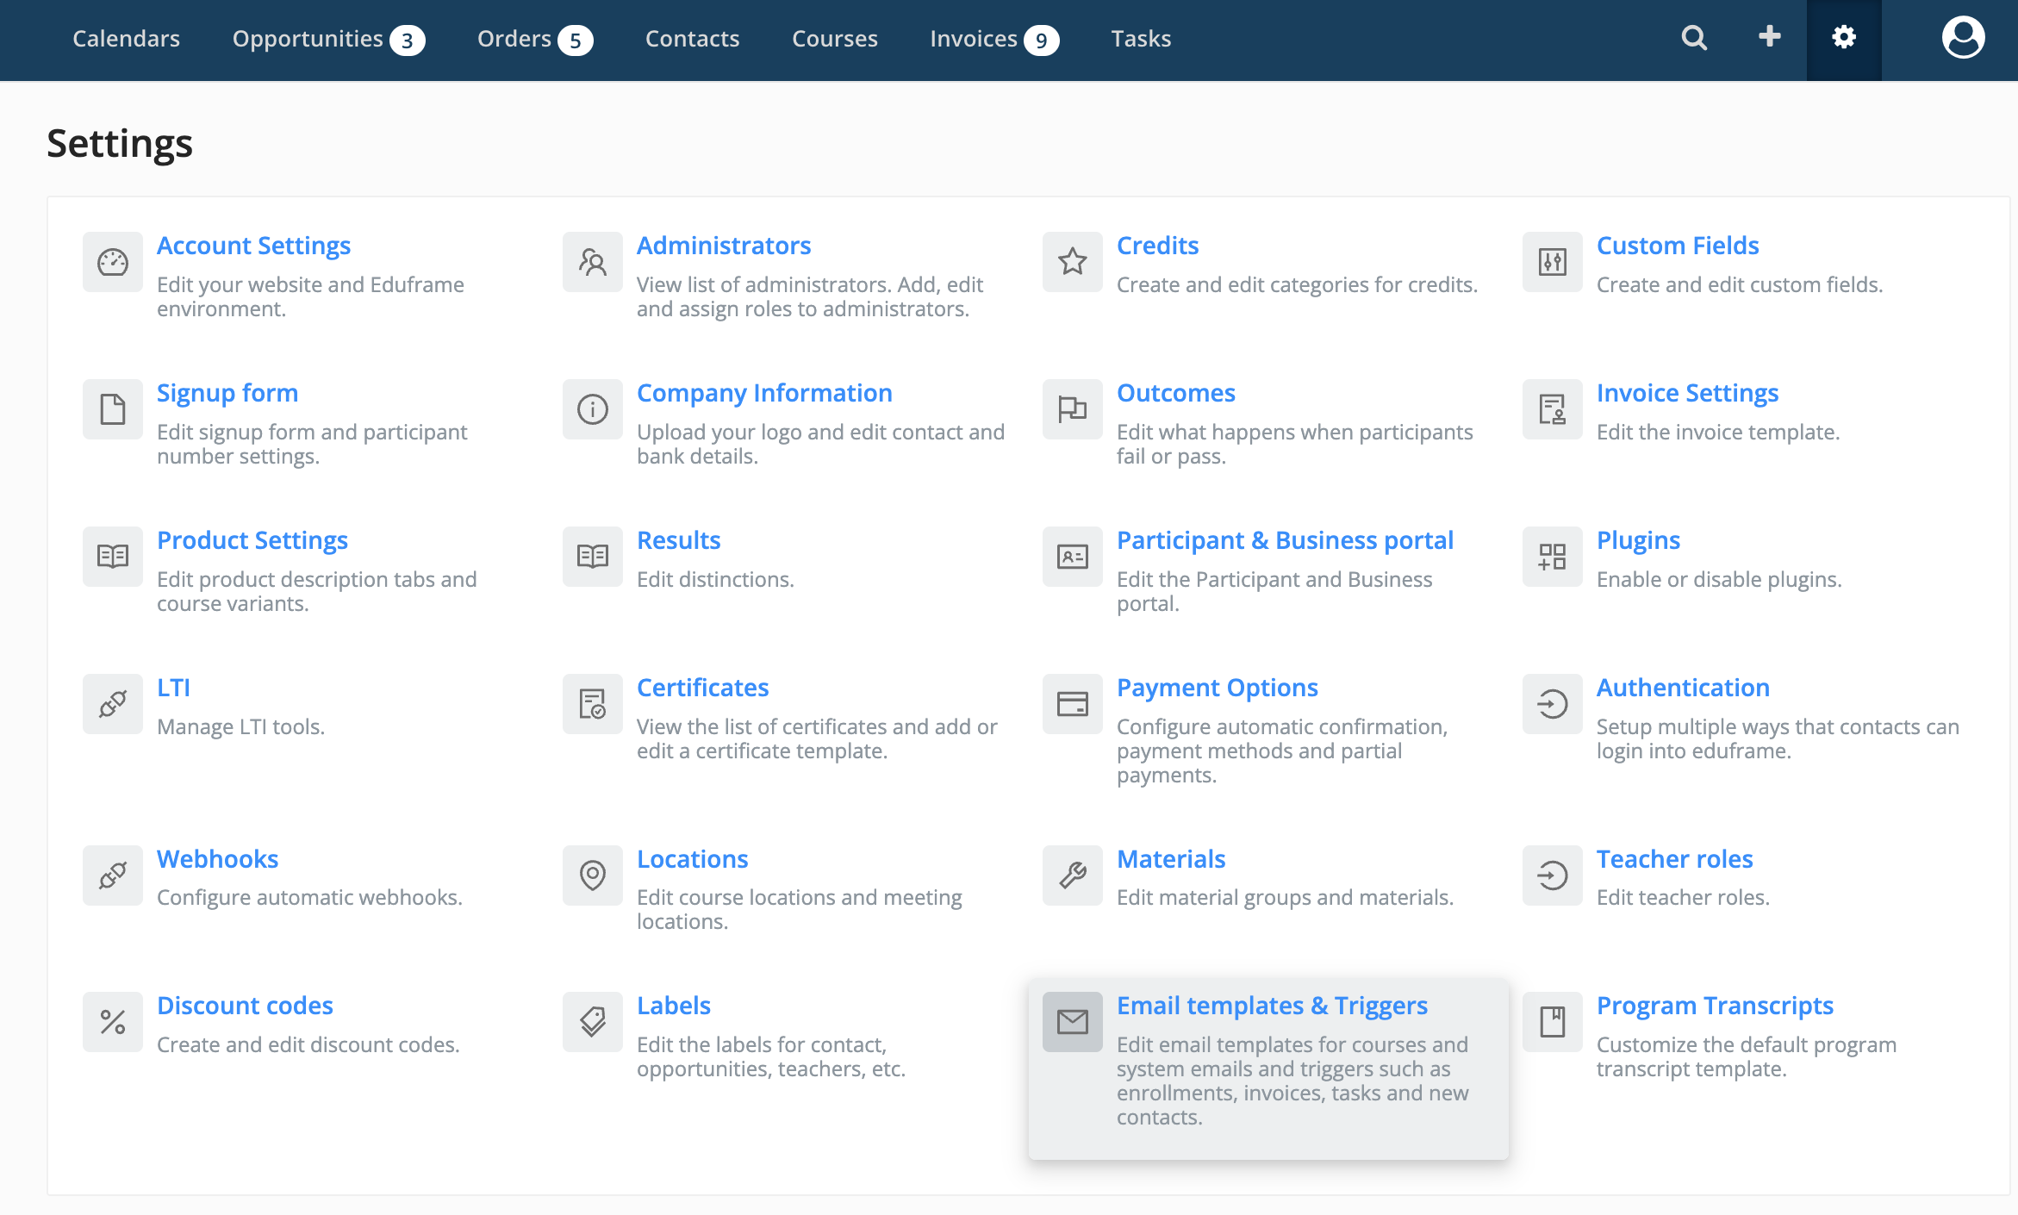
Task: Click the Labels tag icon
Action: coord(593,1022)
